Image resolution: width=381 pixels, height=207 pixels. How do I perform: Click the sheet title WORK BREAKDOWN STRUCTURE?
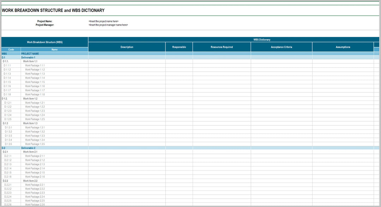53,11
